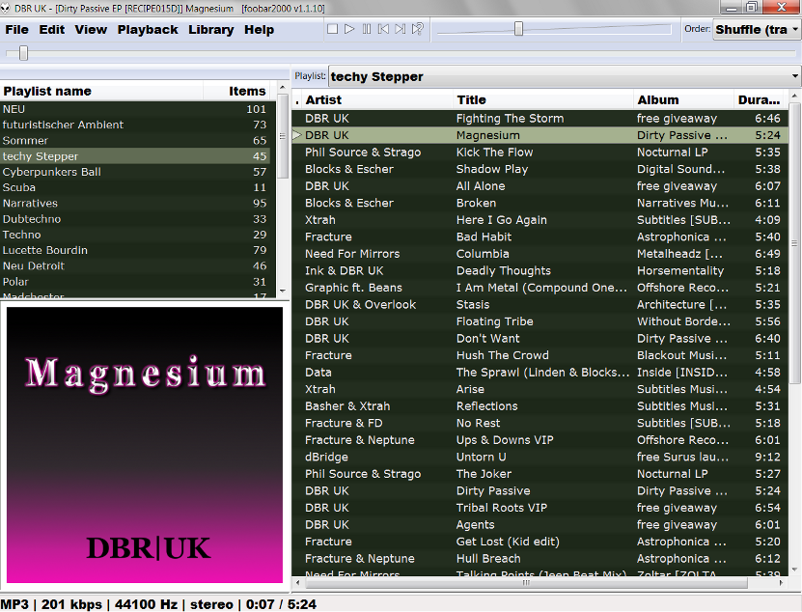Open the Help menu
The height and width of the screenshot is (612, 802).
tap(259, 30)
